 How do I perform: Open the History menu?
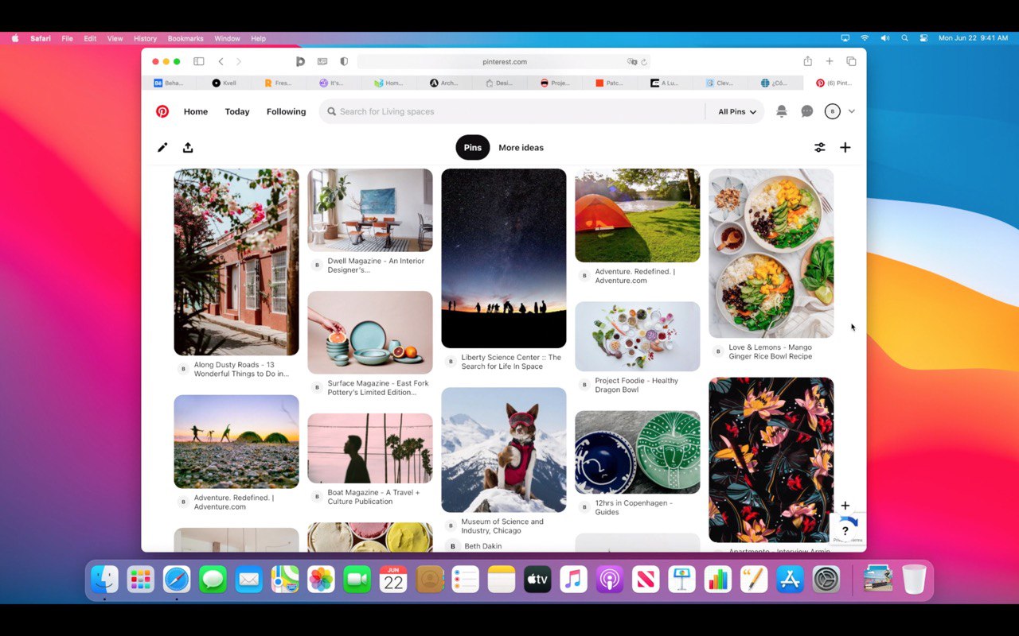point(145,38)
